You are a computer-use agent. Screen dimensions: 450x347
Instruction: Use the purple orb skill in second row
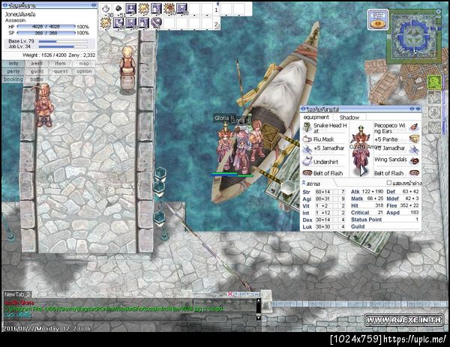(157, 22)
